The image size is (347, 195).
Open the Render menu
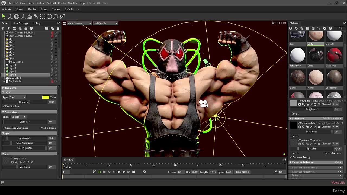pyautogui.click(x=62, y=3)
